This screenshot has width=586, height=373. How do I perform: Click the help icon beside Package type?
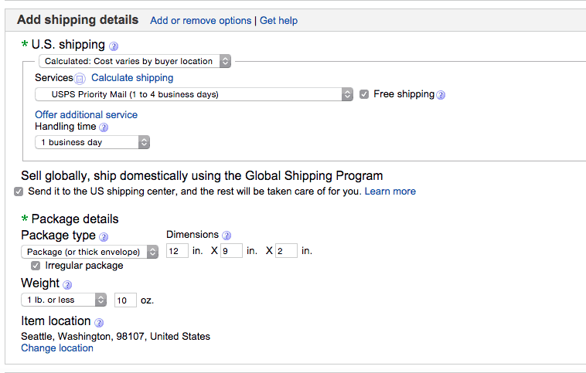[104, 236]
